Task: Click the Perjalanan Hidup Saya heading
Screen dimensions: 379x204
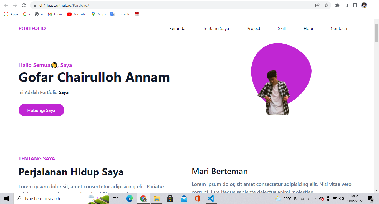Action: point(71,172)
